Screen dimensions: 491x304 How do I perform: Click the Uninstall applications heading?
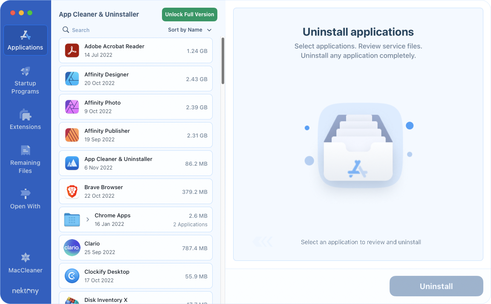[x=358, y=32]
